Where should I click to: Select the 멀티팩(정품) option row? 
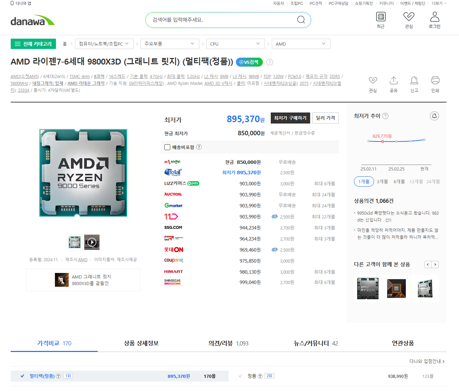coord(119,376)
